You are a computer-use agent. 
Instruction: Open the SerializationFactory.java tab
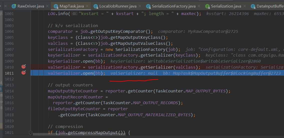pyautogui.click(x=174, y=6)
